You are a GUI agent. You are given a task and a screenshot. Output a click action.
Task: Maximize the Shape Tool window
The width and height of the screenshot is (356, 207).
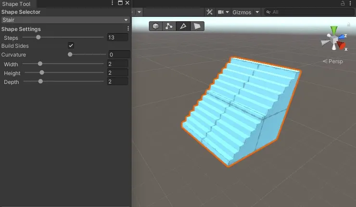[120, 3]
